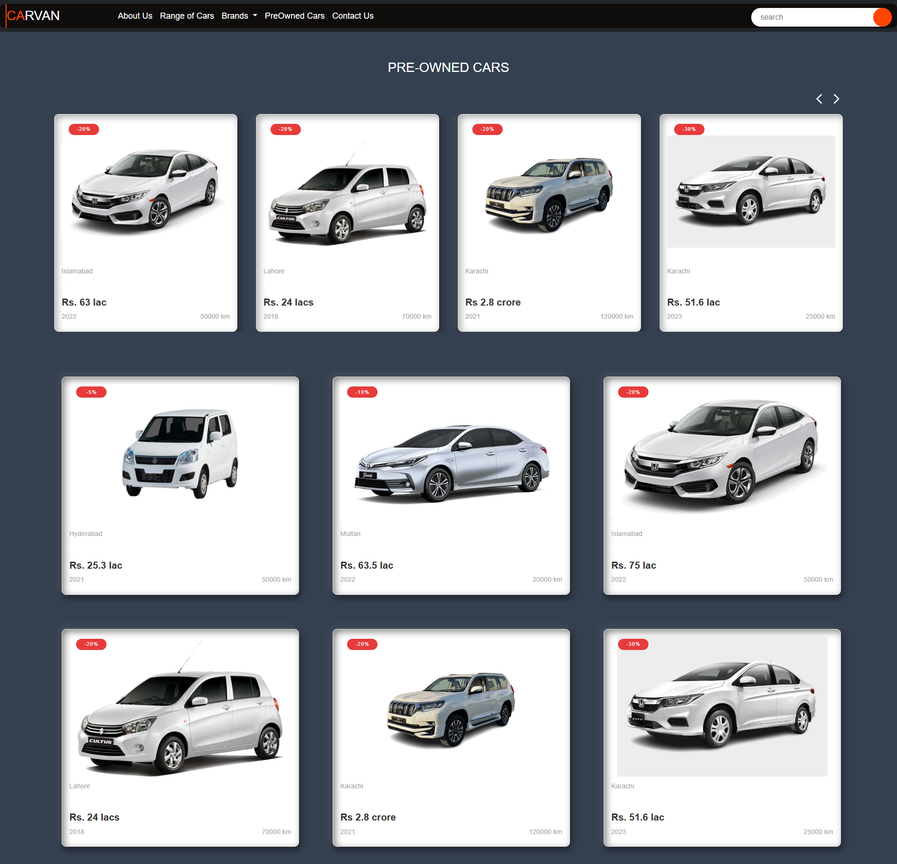Screen dimensions: 897x864
Task: Click the orange search button
Action: click(x=882, y=17)
